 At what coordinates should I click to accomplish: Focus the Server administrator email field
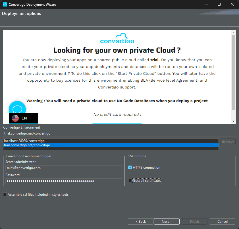(x=64, y=168)
